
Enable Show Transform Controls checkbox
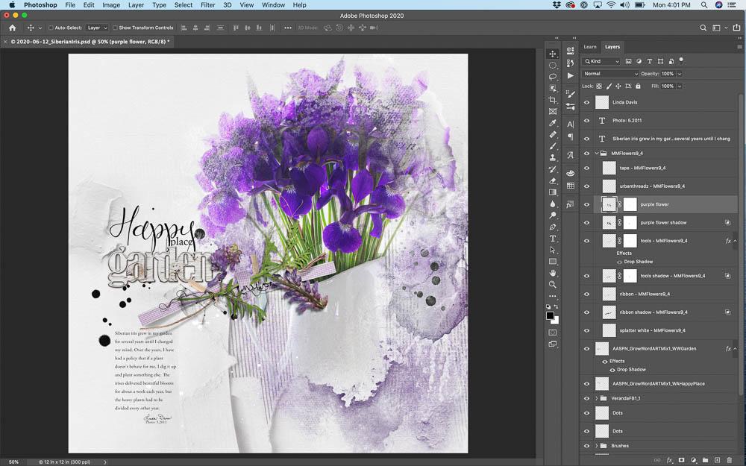click(115, 28)
